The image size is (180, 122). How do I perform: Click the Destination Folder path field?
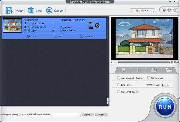click(49, 115)
